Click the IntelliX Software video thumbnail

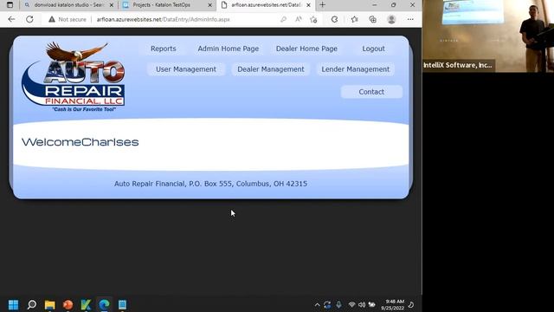(x=488, y=36)
